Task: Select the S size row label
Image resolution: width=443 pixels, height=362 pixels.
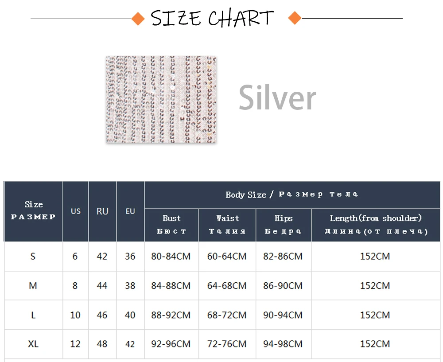Action: click(x=33, y=257)
